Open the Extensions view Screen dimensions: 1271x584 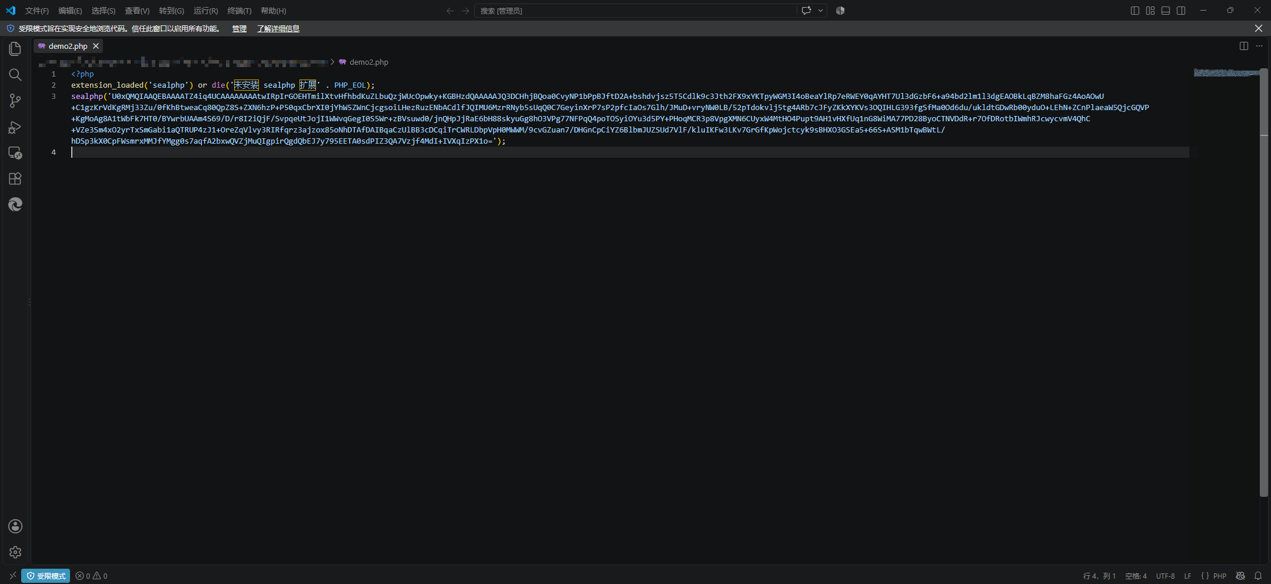point(15,178)
